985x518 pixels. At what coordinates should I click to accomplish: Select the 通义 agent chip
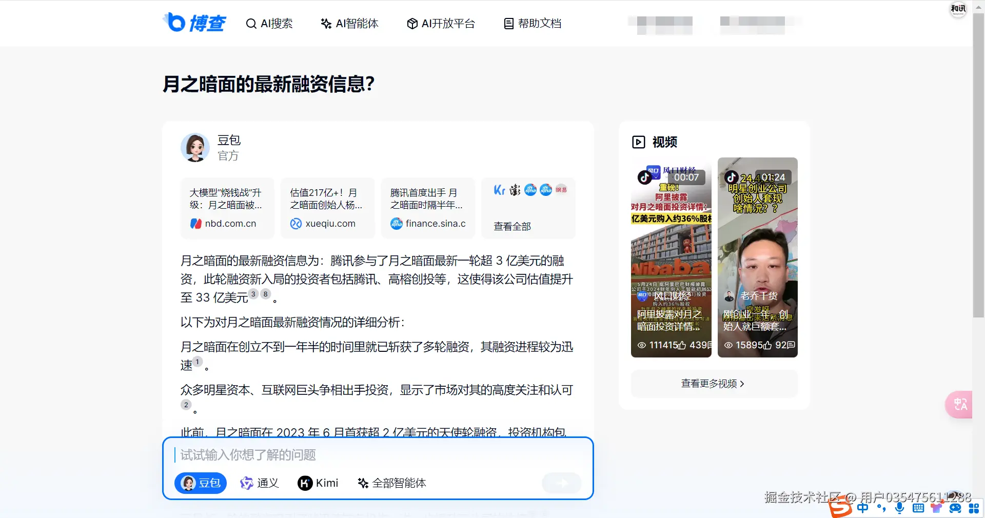click(x=259, y=483)
